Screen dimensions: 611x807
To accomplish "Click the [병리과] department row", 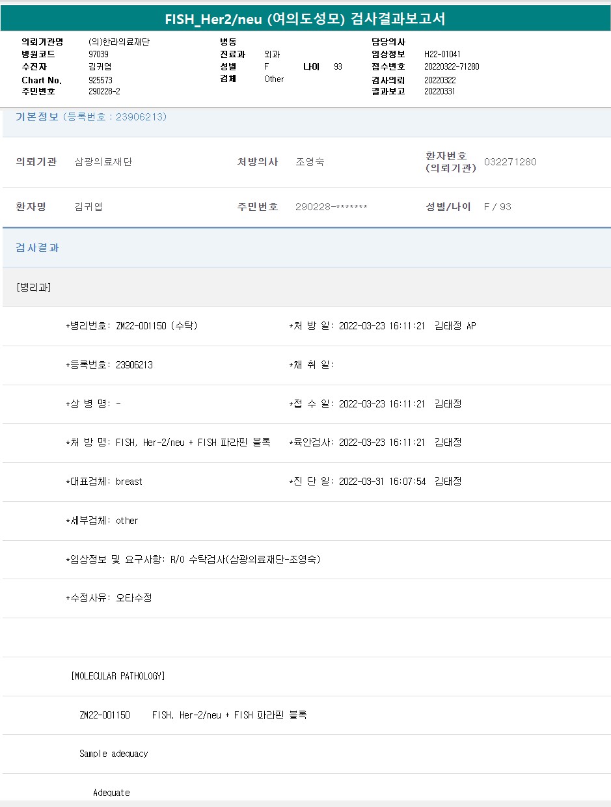I will coord(34,288).
